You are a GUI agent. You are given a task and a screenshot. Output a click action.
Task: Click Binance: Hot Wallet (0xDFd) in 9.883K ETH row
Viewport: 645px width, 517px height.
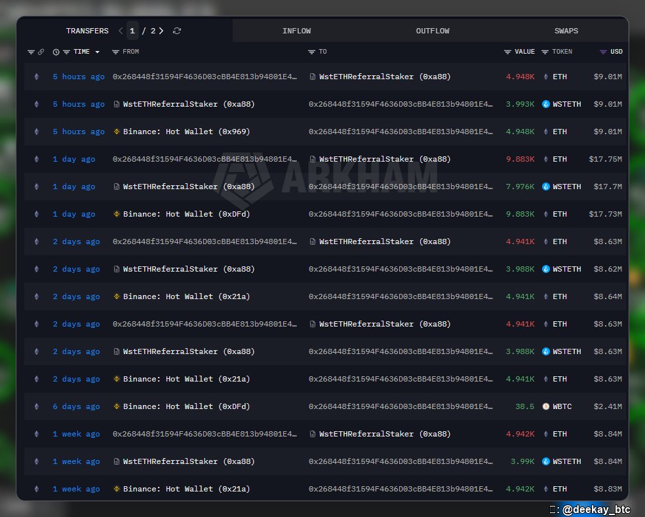click(x=186, y=215)
